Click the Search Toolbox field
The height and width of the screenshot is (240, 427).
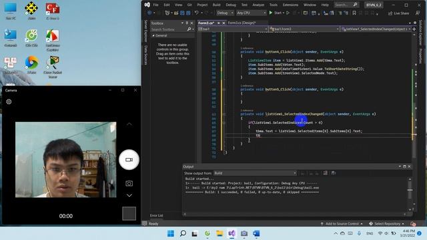pos(169,29)
